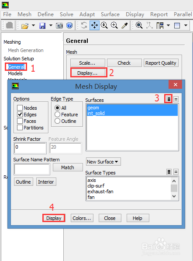The height and width of the screenshot is (261, 193).
Task: Select geom in the Surfaces list
Action: point(132,108)
